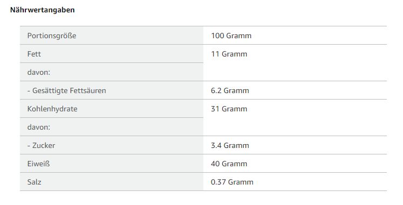Click the 40 Gramm protein value
The height and width of the screenshot is (205, 403).
229,164
